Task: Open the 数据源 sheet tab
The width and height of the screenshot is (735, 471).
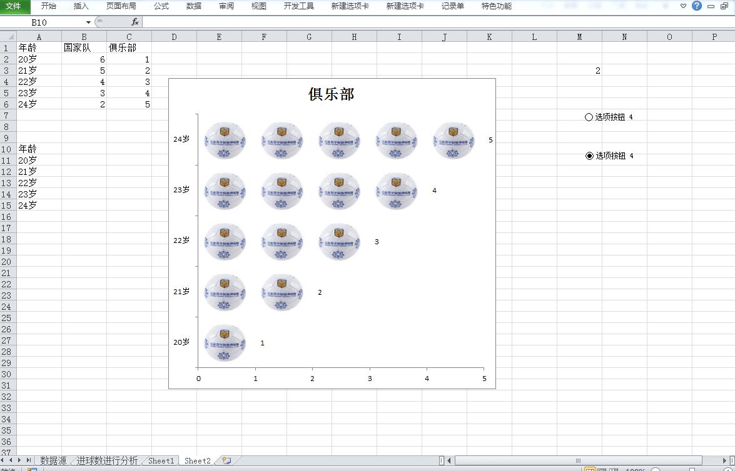Action: 52,460
